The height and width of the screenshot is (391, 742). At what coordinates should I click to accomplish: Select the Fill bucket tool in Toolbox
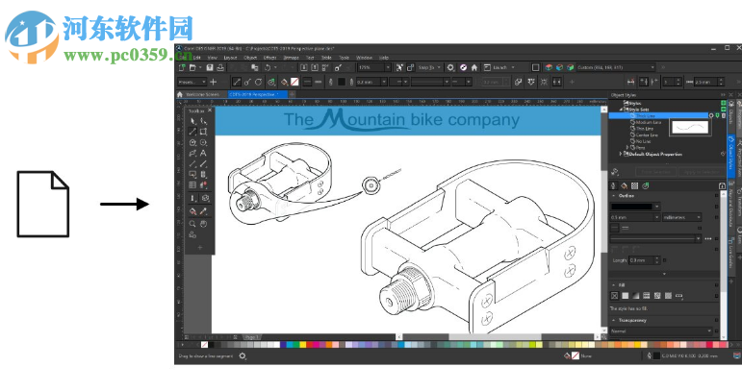click(192, 211)
